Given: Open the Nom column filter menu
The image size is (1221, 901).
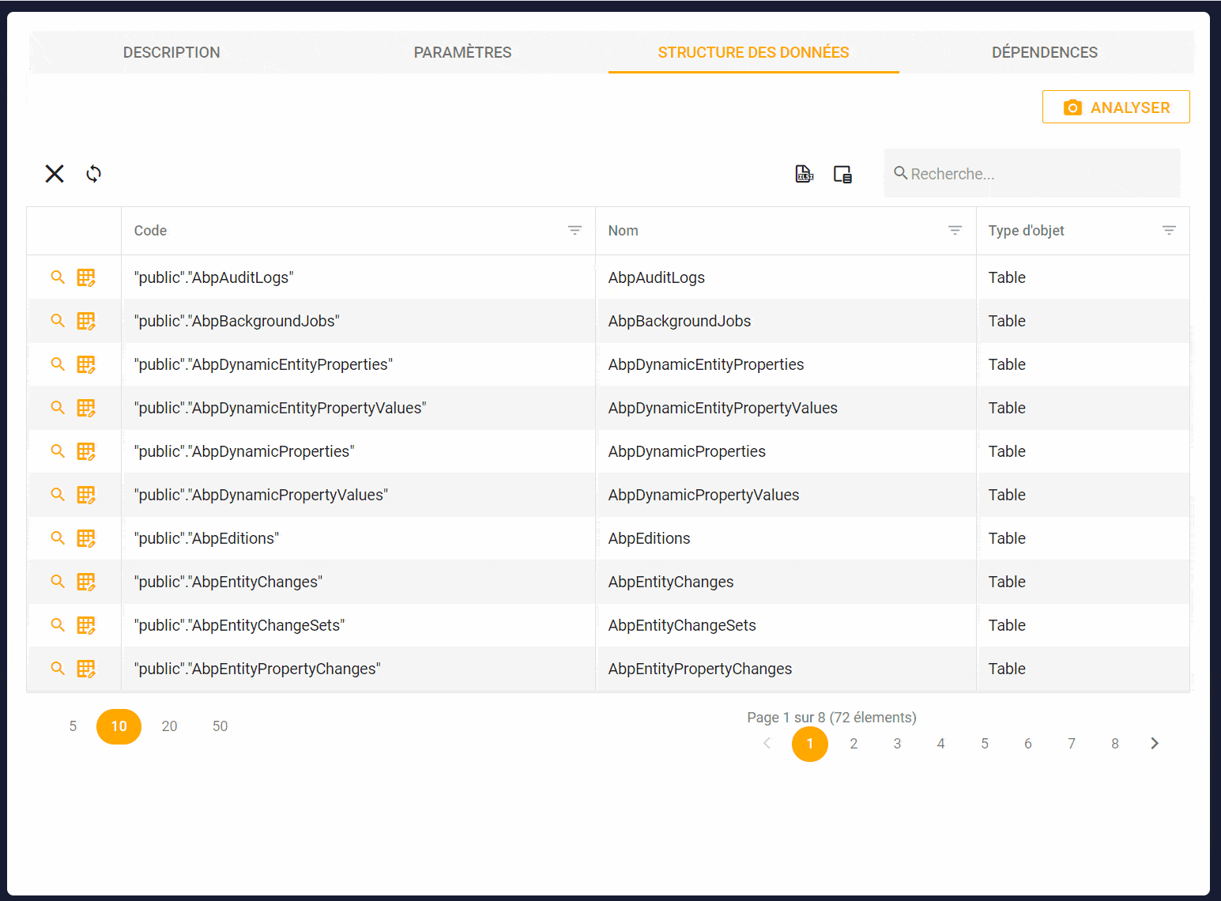Looking at the screenshot, I should click(955, 231).
